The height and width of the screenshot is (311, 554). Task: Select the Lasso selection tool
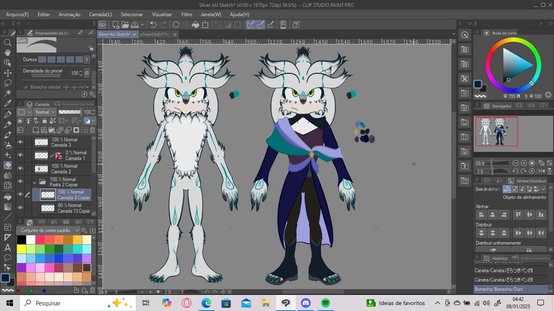[x=7, y=83]
